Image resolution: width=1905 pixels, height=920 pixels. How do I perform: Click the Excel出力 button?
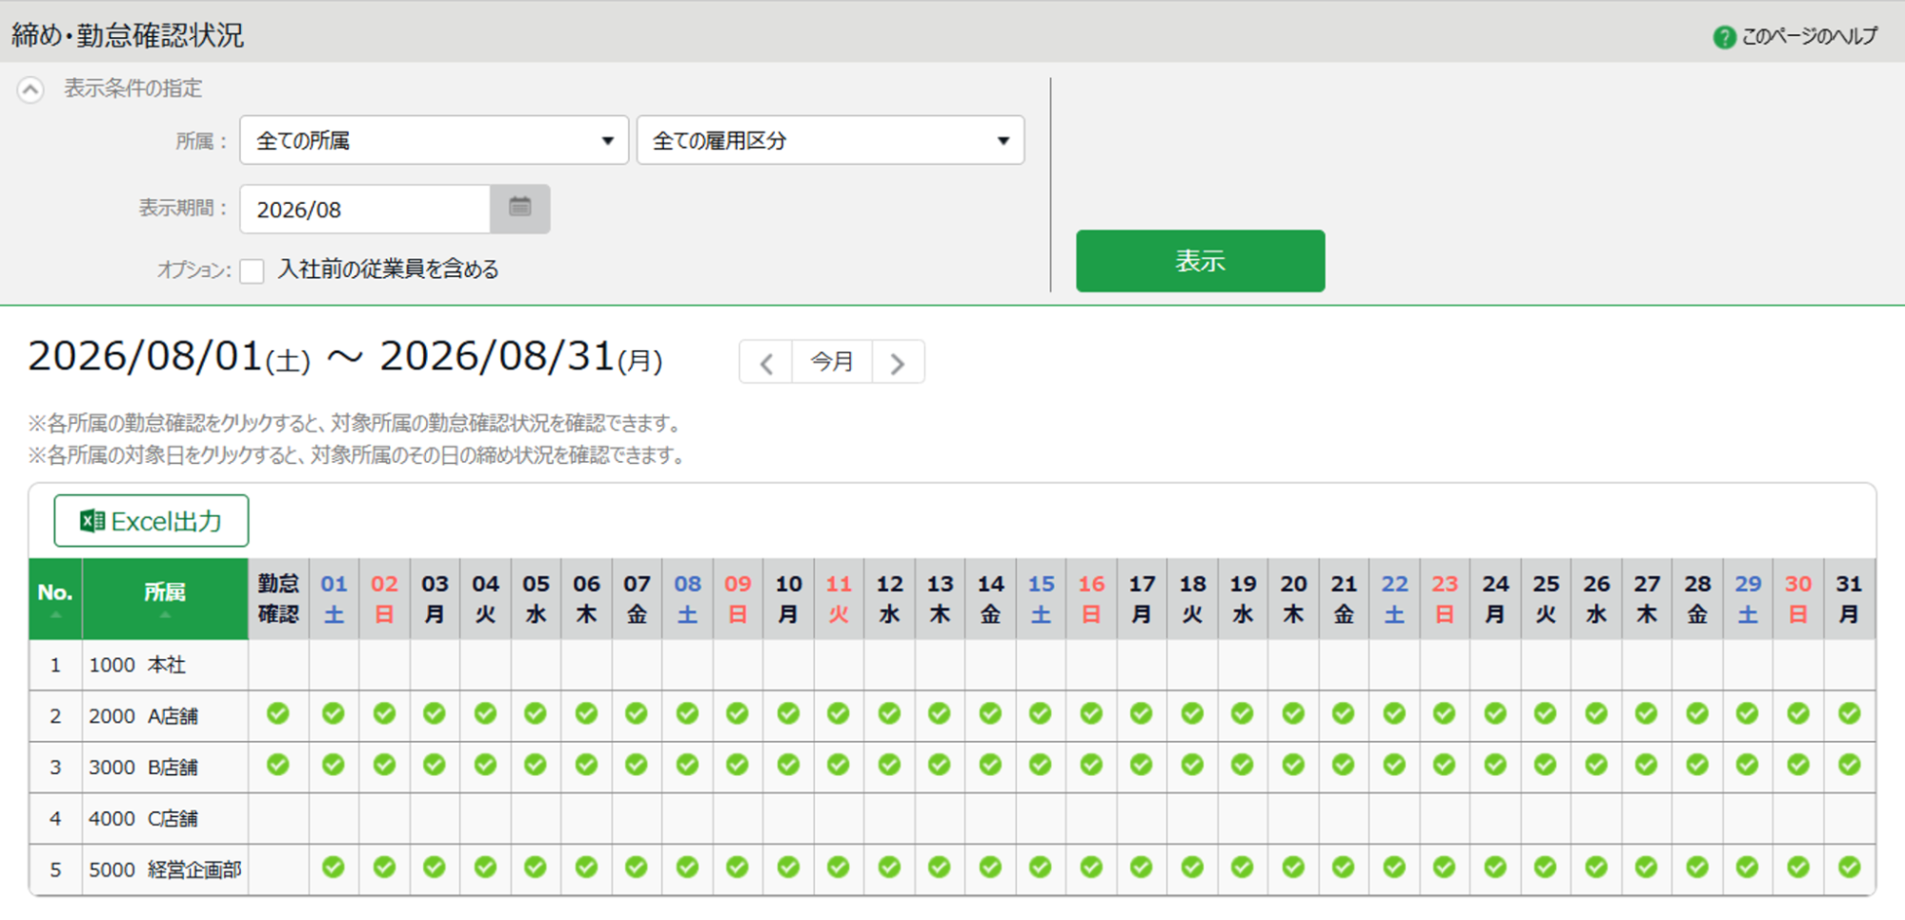[152, 521]
